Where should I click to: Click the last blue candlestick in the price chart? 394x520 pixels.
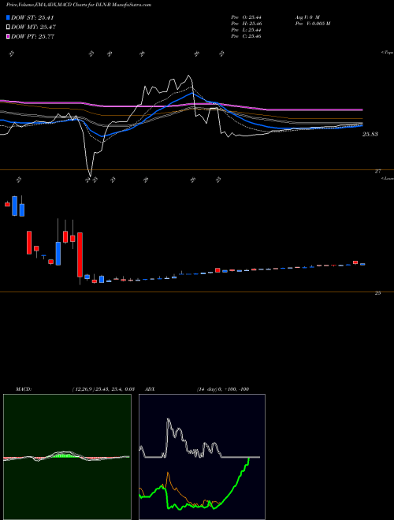[362, 264]
